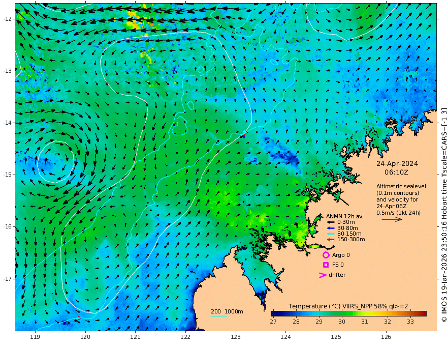This screenshot has width=447, height=346.
Task: Click the vertical IMOS copyright text
Action: tap(444, 215)
